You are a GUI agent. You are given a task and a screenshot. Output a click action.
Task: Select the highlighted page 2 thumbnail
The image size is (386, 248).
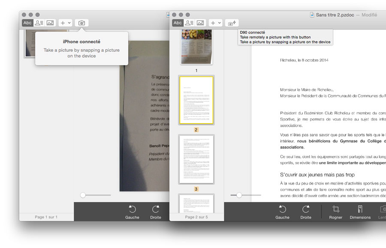point(196,100)
